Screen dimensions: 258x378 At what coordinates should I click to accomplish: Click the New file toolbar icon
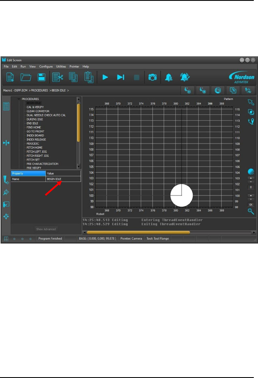pyautogui.click(x=10, y=77)
